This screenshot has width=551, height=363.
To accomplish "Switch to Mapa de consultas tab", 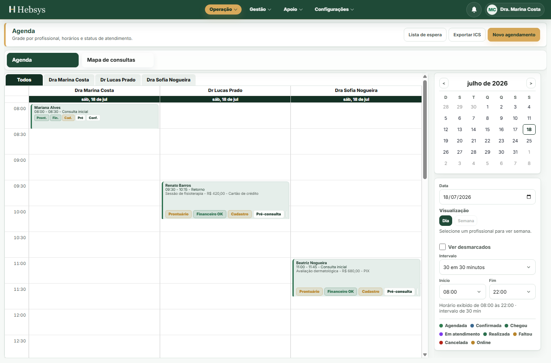I will click(x=117, y=60).
